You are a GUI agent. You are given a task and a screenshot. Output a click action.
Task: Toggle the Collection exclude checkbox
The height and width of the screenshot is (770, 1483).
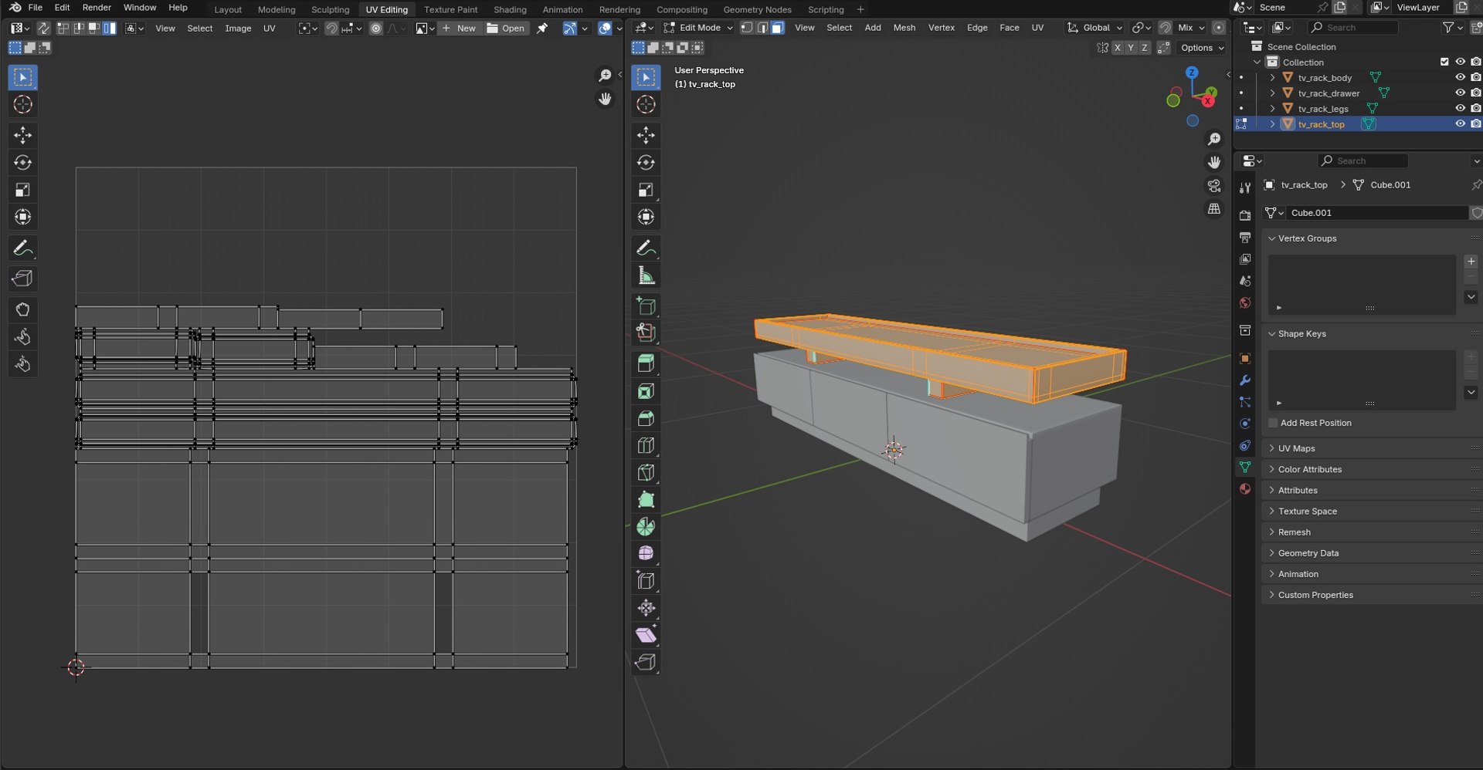coord(1444,62)
